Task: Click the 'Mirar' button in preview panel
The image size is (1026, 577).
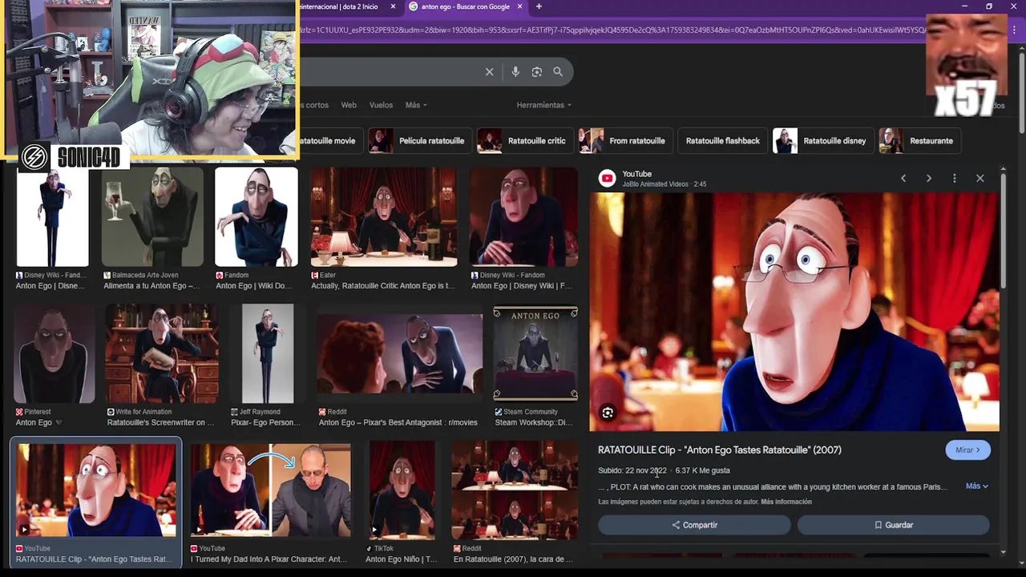Action: tap(967, 450)
